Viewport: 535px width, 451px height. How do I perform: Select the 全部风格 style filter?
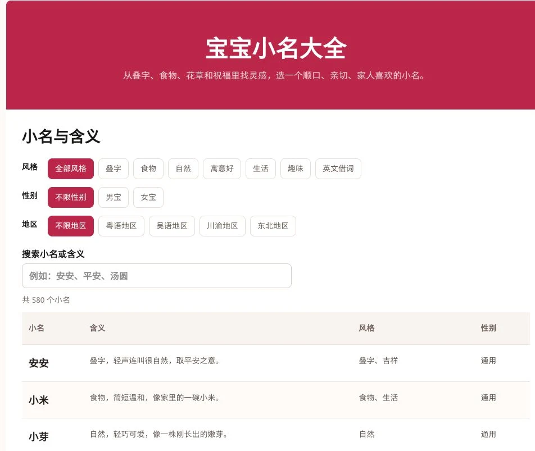71,168
